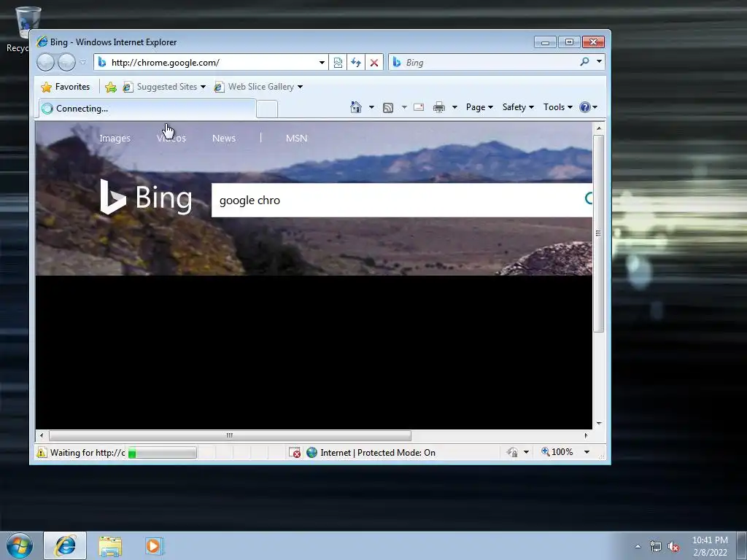The height and width of the screenshot is (560, 747).
Task: Click the Forward navigation button
Action: [66, 63]
